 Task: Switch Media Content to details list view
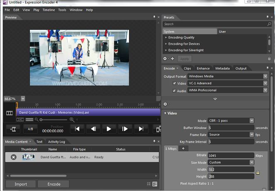click(x=155, y=184)
